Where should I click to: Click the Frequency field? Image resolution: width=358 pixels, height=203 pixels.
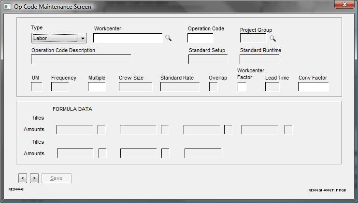click(60, 87)
